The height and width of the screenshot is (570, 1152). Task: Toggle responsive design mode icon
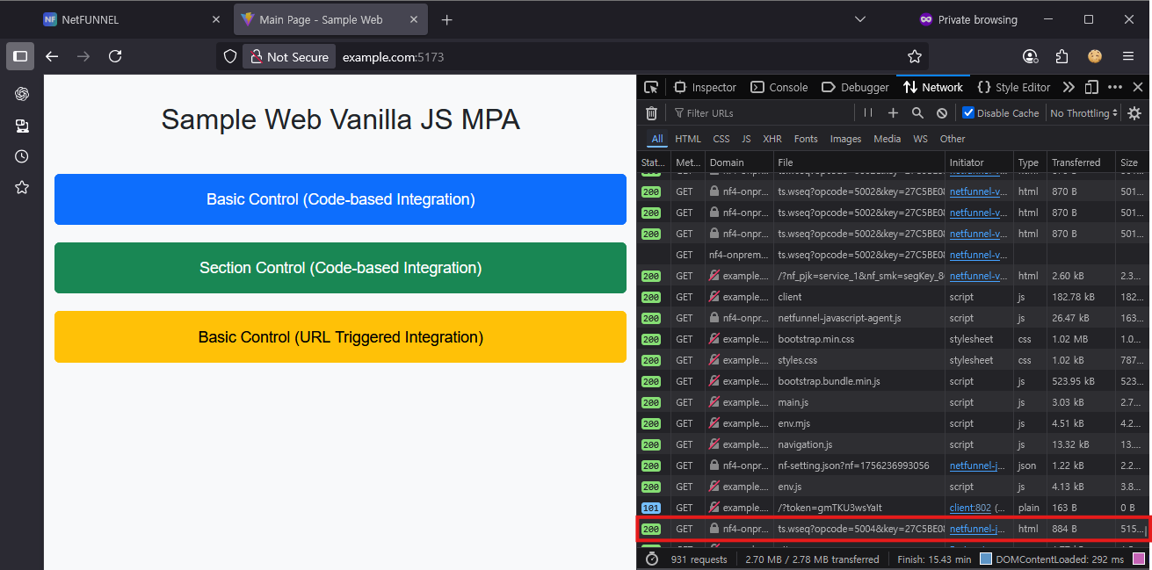tap(1091, 87)
